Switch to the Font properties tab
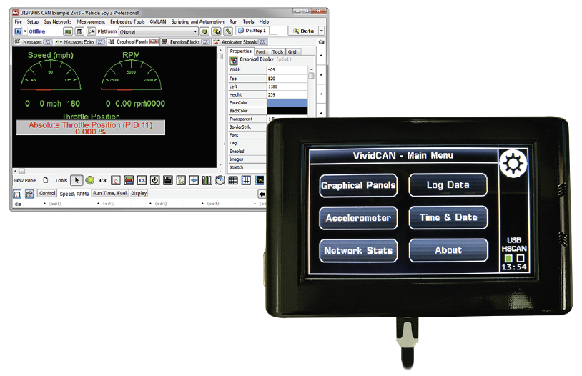This screenshot has width=582, height=376. [x=262, y=51]
